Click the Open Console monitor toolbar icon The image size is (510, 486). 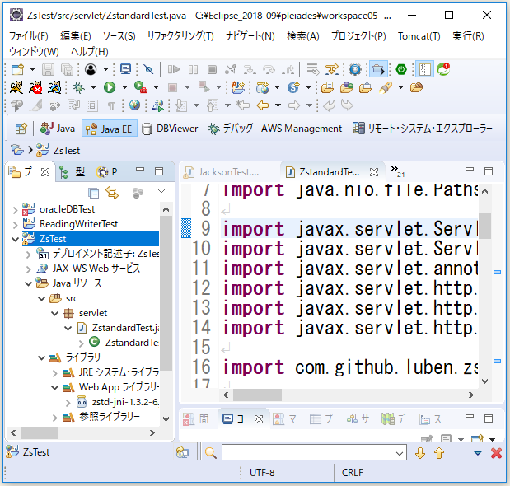[125, 69]
